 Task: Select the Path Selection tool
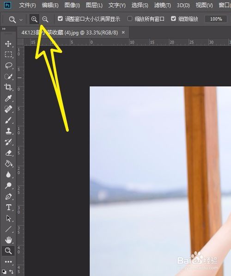click(x=8, y=218)
